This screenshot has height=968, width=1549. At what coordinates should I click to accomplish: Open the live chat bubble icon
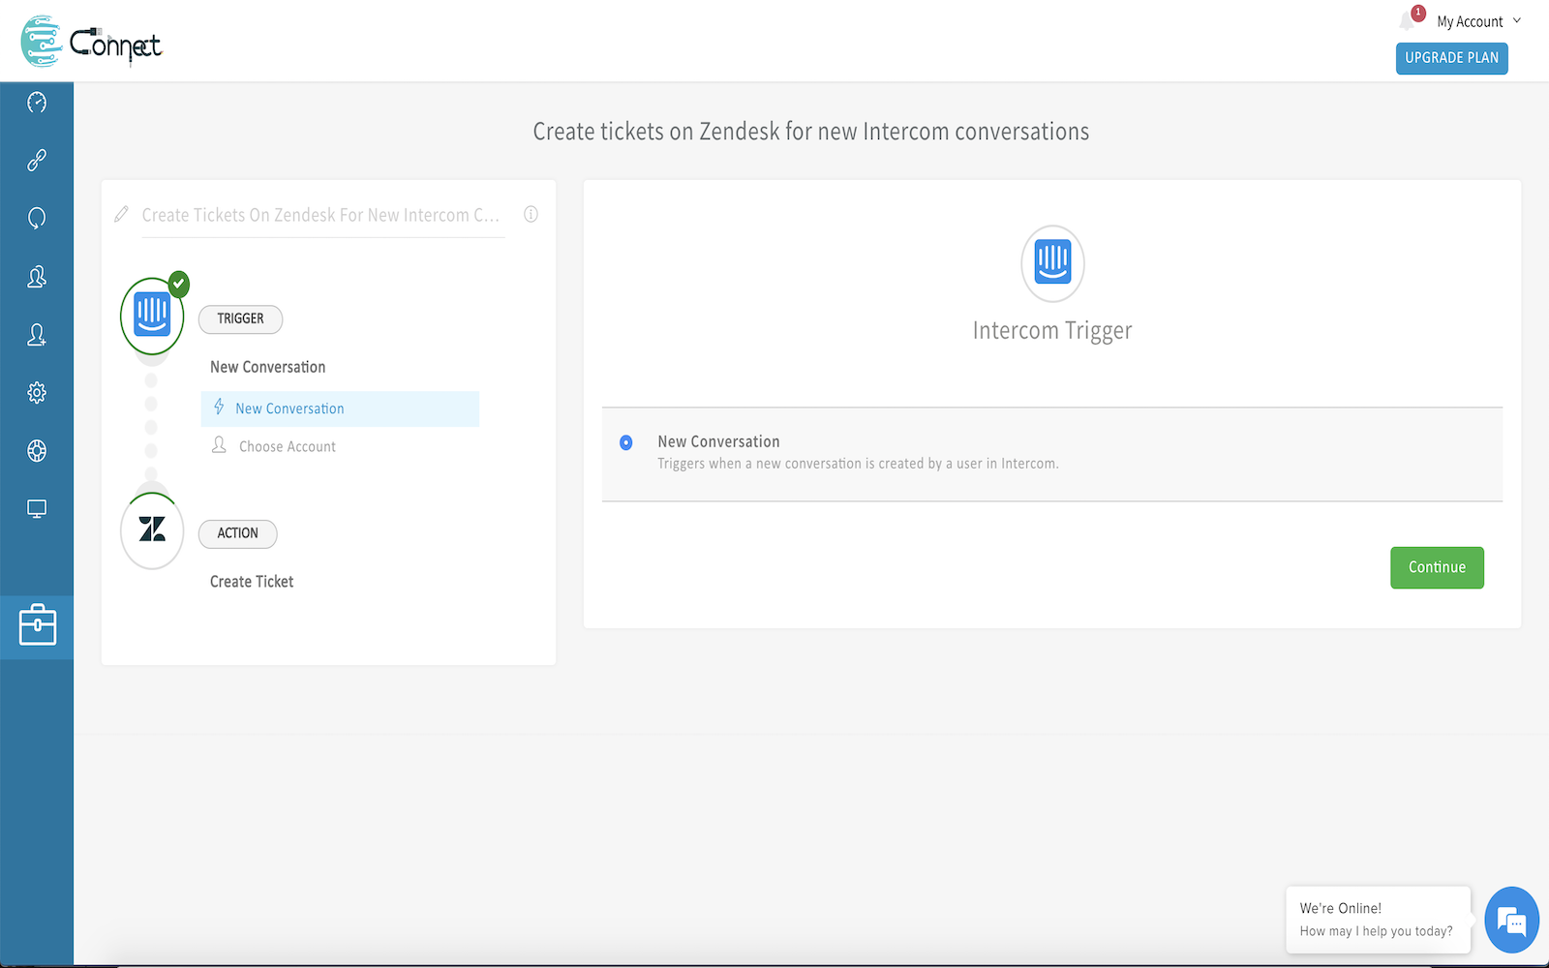[1511, 921]
